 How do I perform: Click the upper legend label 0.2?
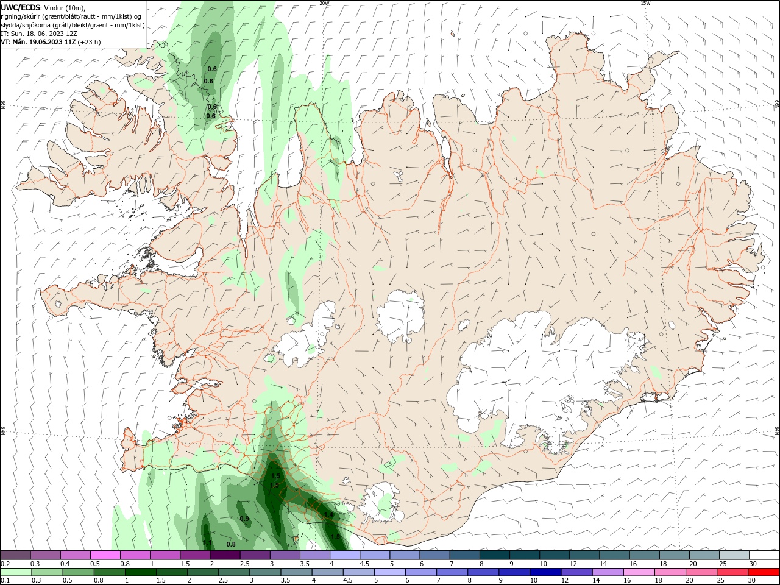click(5, 564)
